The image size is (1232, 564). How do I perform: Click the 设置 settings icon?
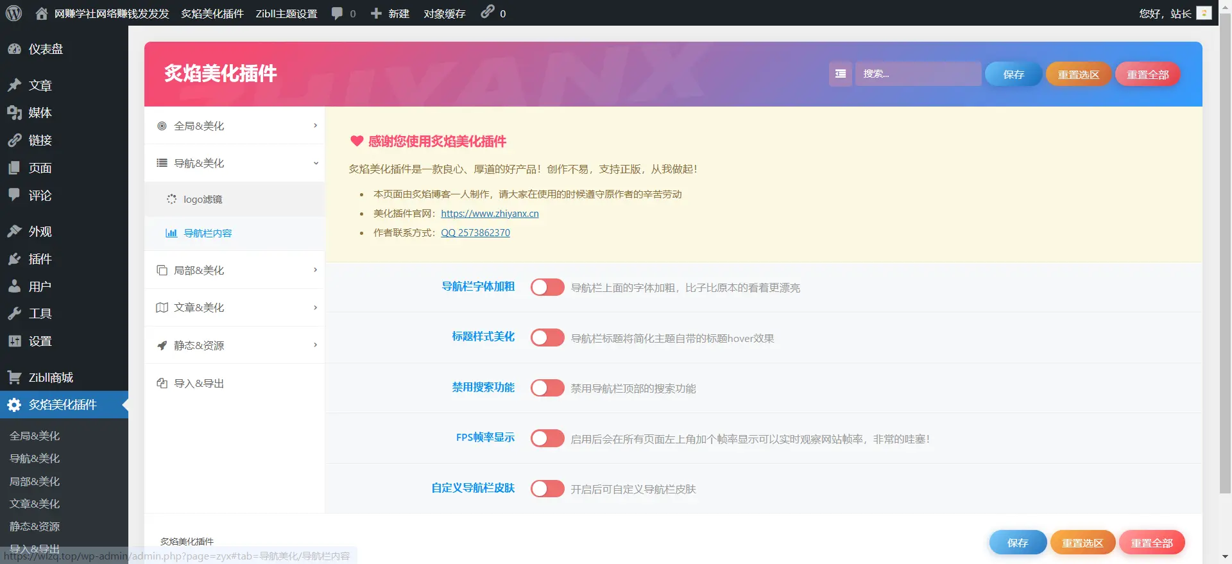[x=14, y=341]
